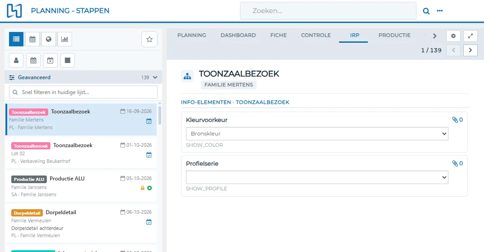Click the calendar-check icon on Dorpeldetail row

point(149,222)
